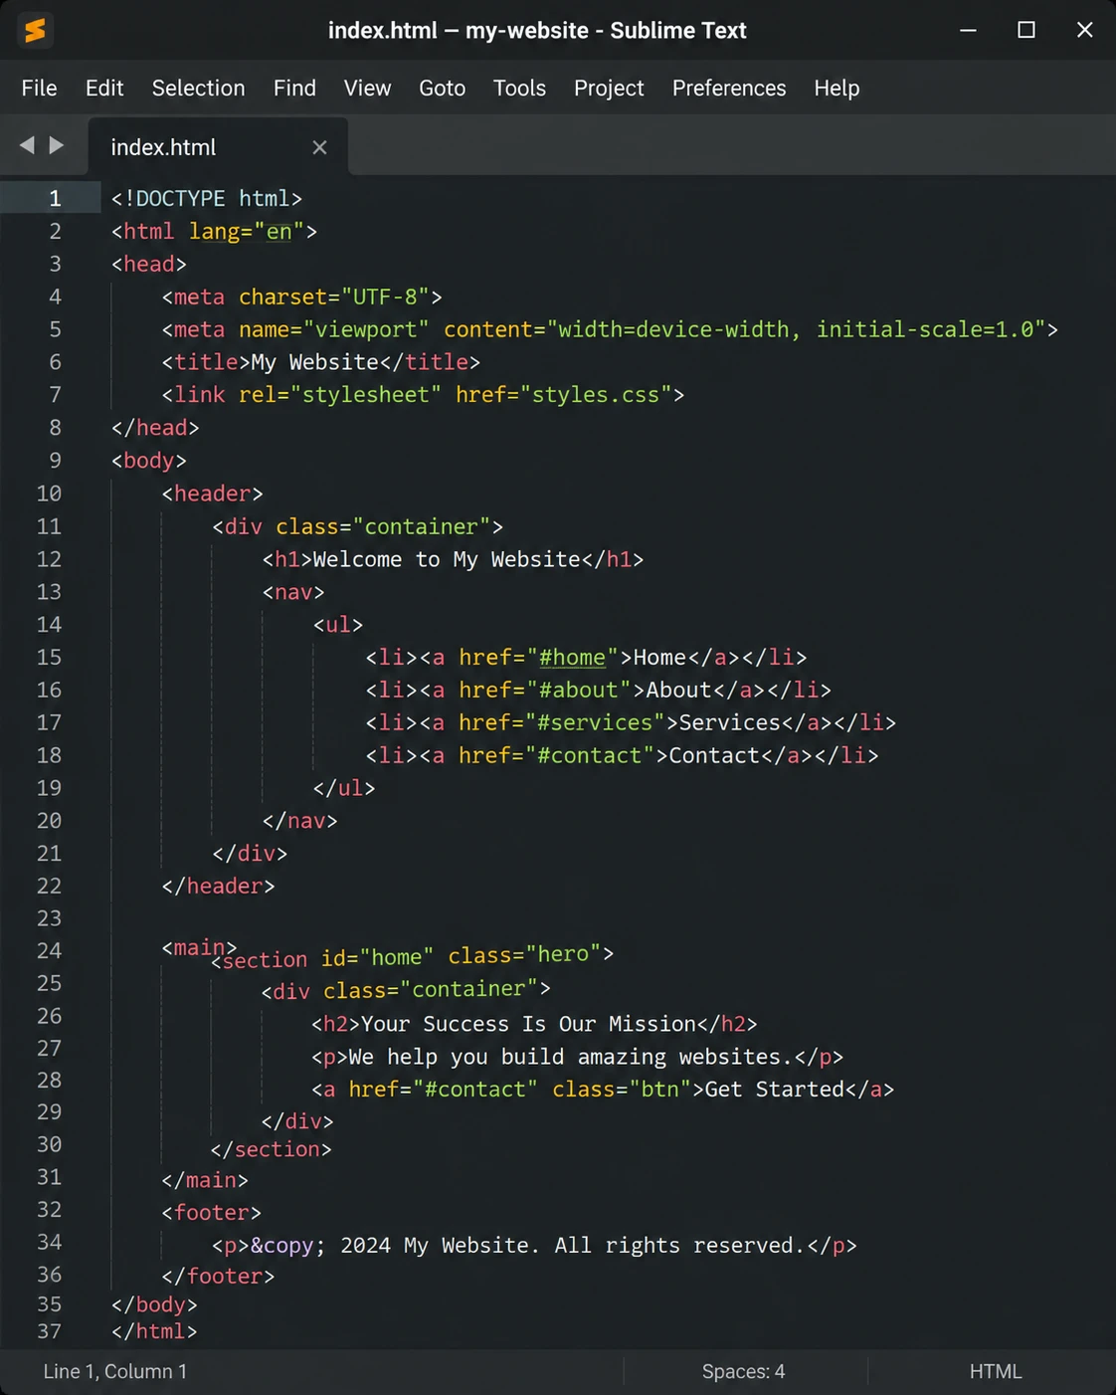Image resolution: width=1116 pixels, height=1395 pixels.
Task: Open the File menu
Action: tap(39, 88)
